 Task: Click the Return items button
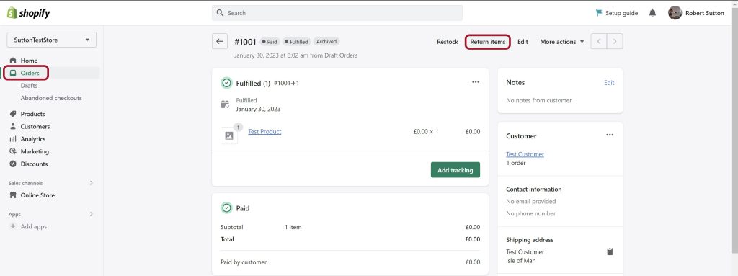coord(488,42)
